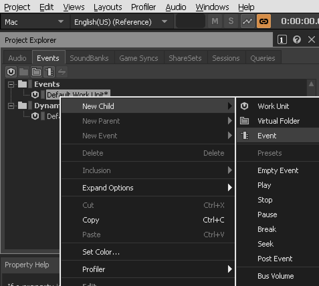Open the Profiler submenu in context menu
Screen dimensions: 319x286
coord(148,269)
